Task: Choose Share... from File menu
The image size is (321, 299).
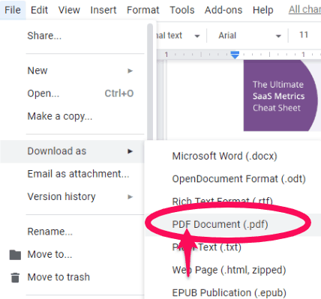Action: (73, 36)
